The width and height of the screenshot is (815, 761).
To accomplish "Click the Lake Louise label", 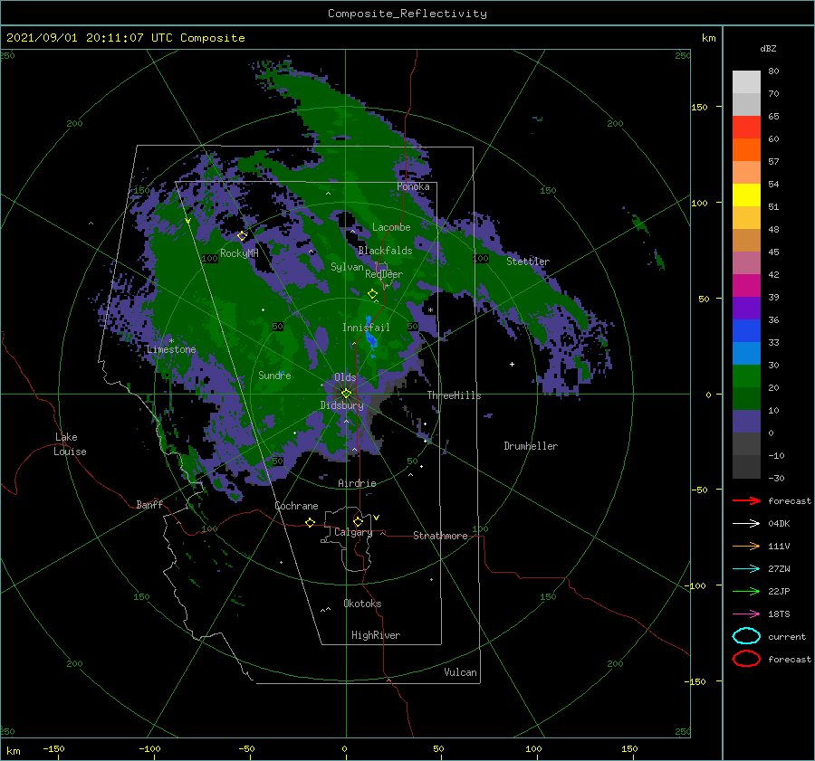I will click(70, 444).
